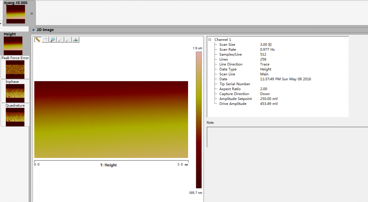The width and height of the screenshot is (368, 202).
Task: Click the crosshair marker tool icon
Action: click(x=45, y=40)
